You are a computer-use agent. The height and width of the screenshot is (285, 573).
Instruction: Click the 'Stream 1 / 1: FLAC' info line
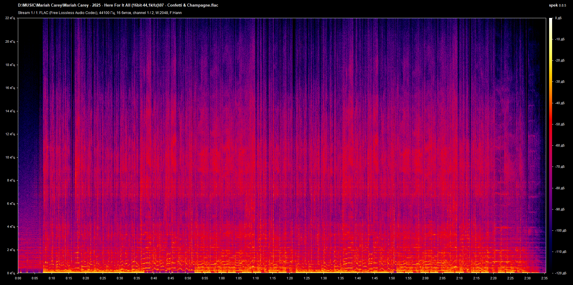coord(100,13)
